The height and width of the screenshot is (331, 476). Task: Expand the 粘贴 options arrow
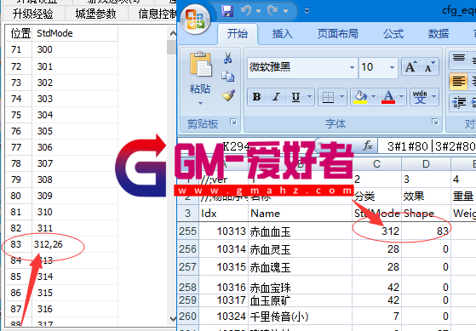tap(200, 103)
